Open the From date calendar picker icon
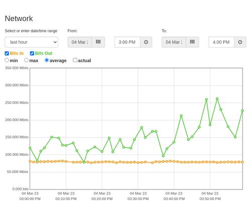 point(98,42)
